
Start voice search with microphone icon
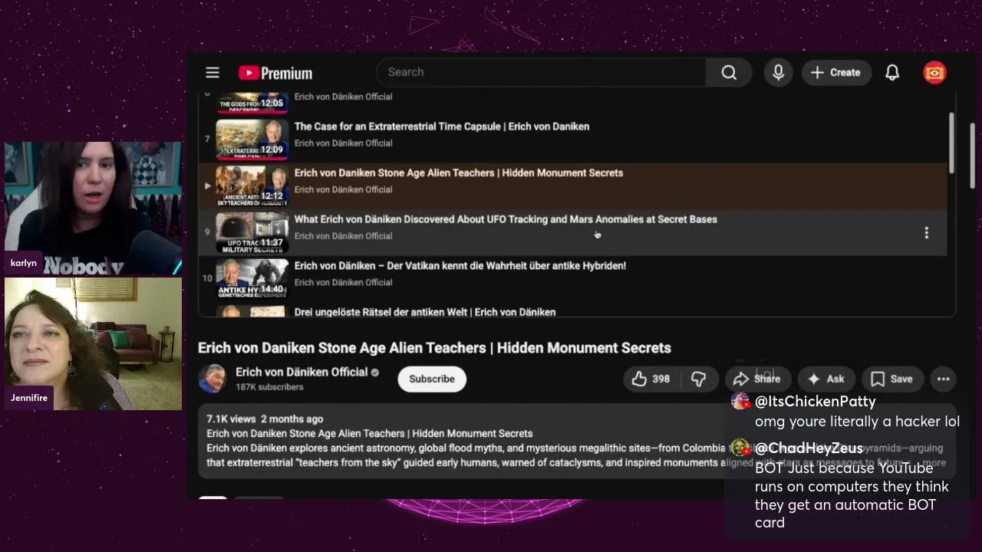pos(778,73)
